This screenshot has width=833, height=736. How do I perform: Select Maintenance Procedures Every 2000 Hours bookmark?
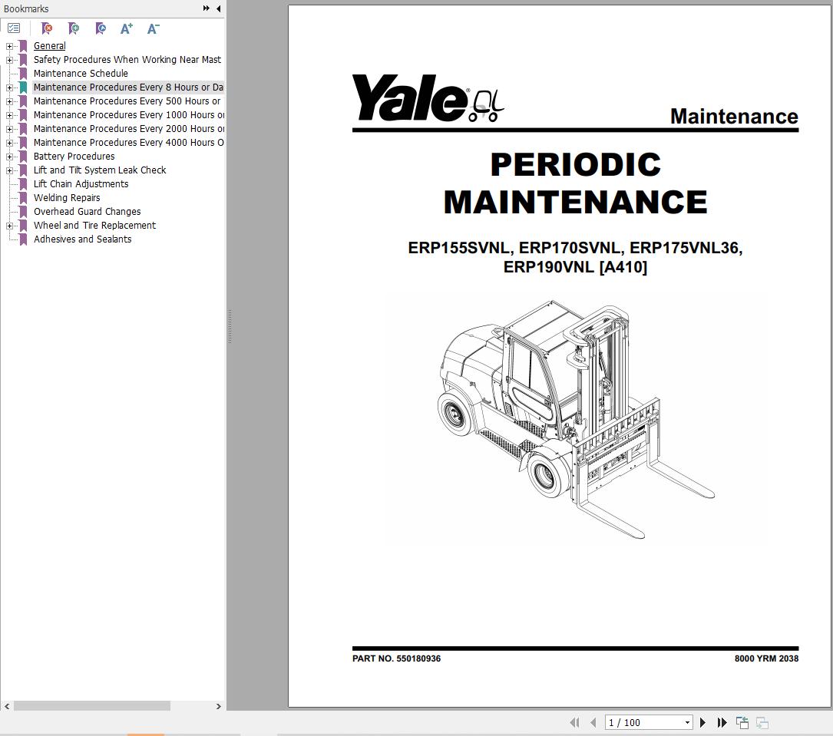click(x=128, y=128)
